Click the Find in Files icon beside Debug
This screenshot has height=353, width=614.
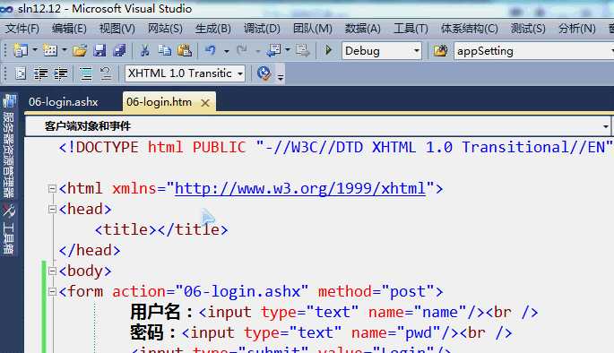pyautogui.click(x=440, y=50)
